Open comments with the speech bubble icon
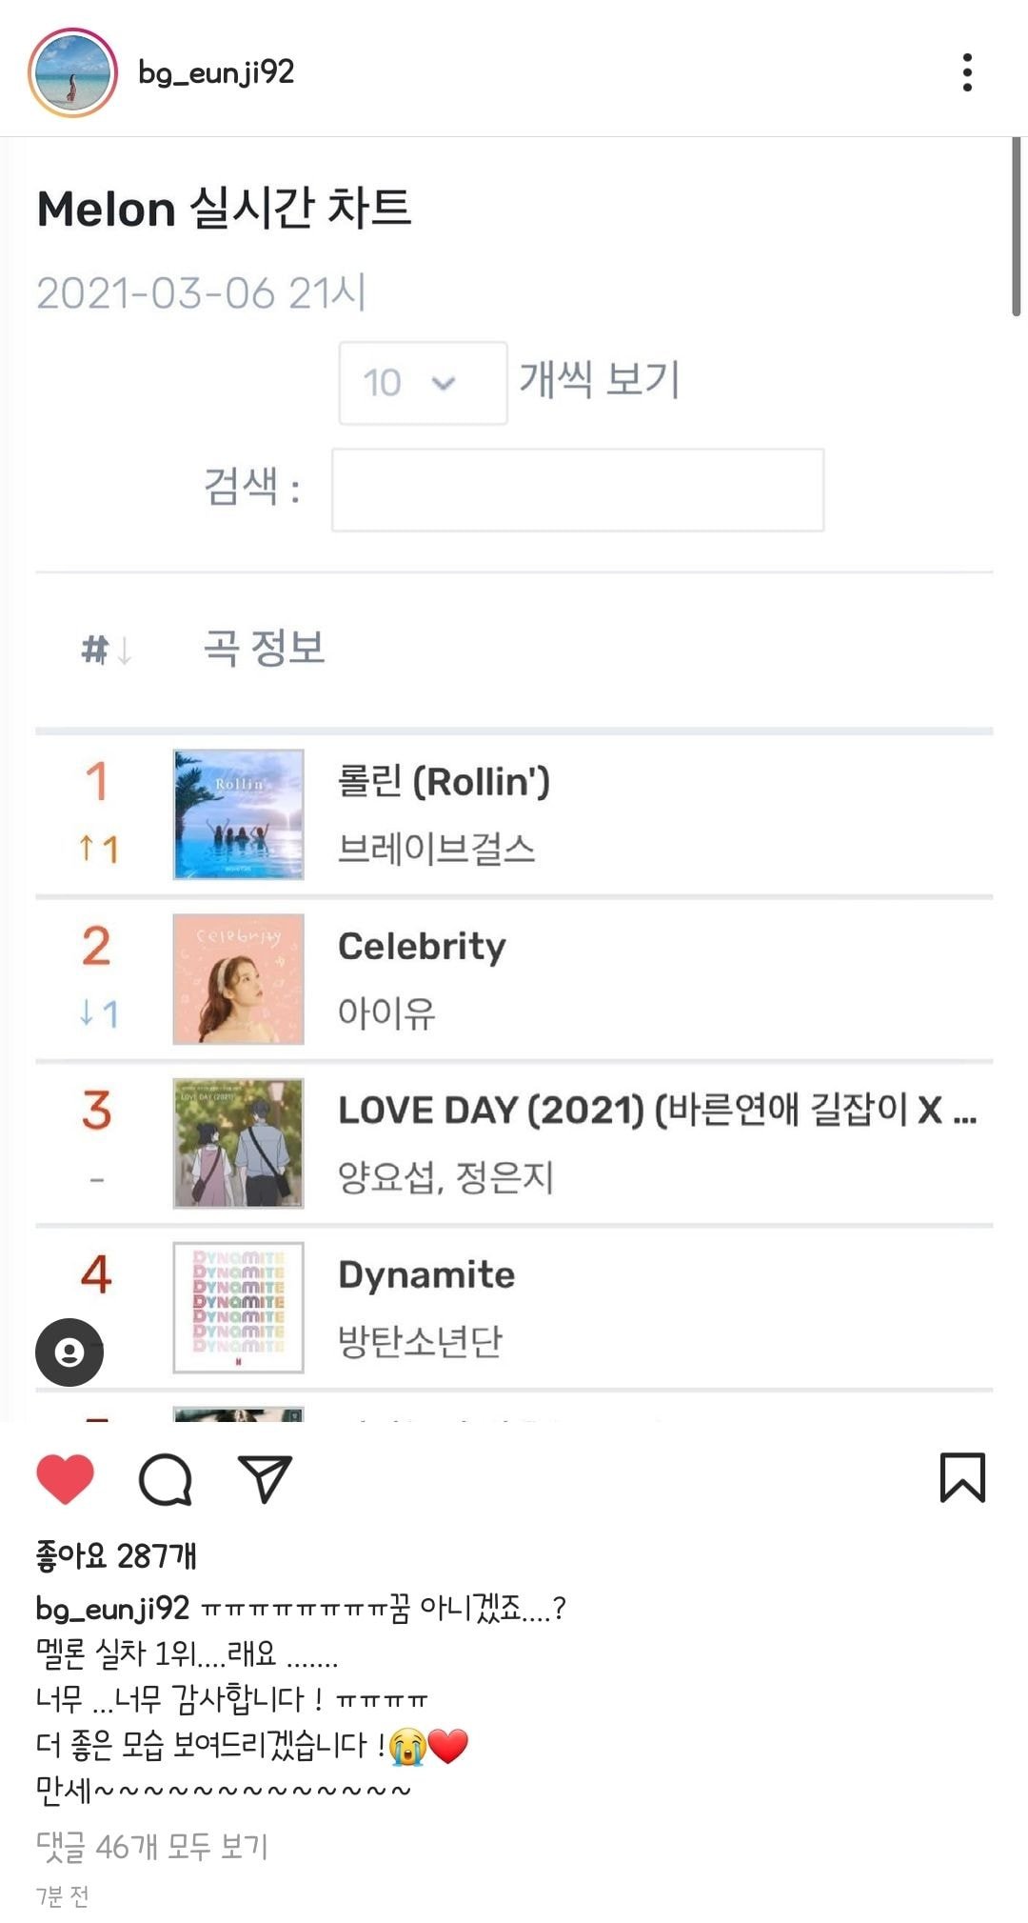The image size is (1028, 1923). 166,1478
